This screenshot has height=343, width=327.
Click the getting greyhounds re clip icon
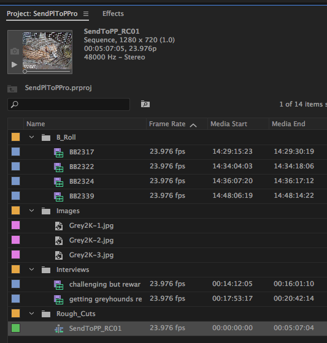pyautogui.click(x=58, y=300)
